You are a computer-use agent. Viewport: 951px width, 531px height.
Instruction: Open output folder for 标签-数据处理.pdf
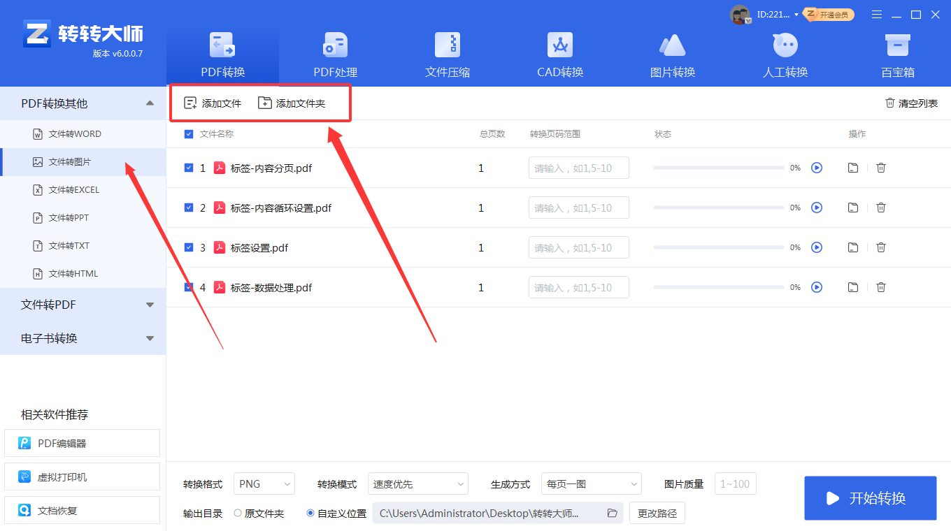click(853, 287)
